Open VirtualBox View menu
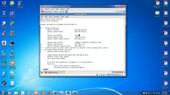This screenshot has height=95, width=170. [53, 9]
